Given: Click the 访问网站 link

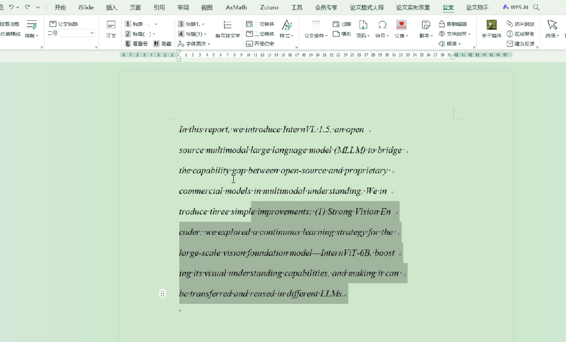Looking at the screenshot, I should (x=520, y=24).
